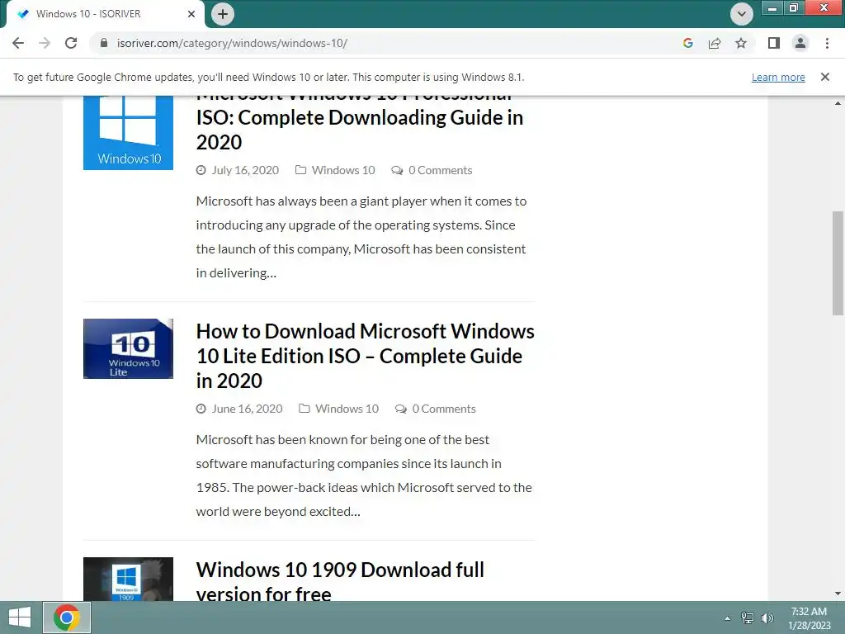Image resolution: width=845 pixels, height=634 pixels.
Task: Bookmark this tab with the star icon
Action: pyautogui.click(x=741, y=43)
